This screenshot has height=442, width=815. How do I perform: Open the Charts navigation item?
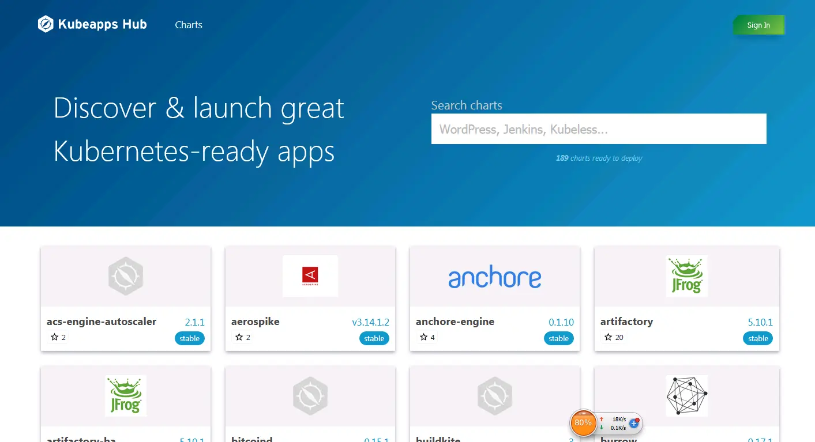tap(189, 25)
